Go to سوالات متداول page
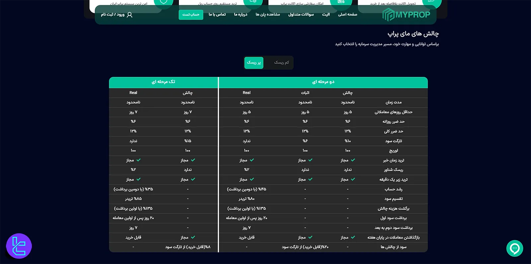Image resolution: width=531 pixels, height=264 pixels. (x=301, y=15)
